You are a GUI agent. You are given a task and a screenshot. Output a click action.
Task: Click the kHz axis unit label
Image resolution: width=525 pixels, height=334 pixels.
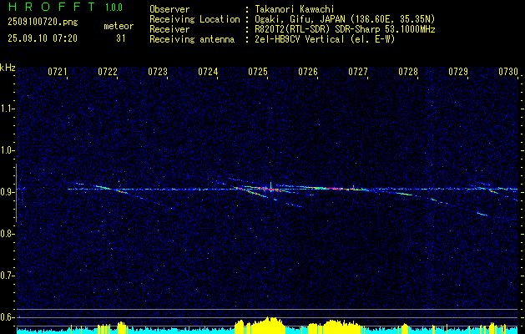pyautogui.click(x=8, y=68)
